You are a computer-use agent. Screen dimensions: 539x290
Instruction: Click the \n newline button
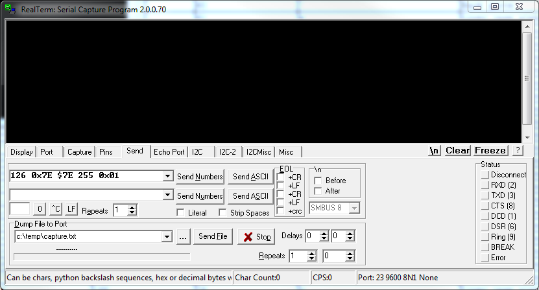[435, 150]
